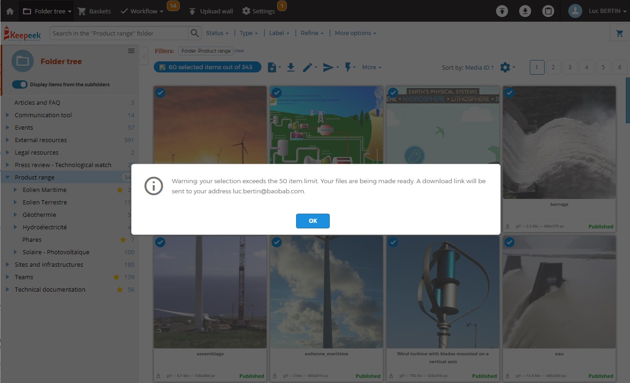Go to page 2
The height and width of the screenshot is (383, 630).
[x=553, y=67]
